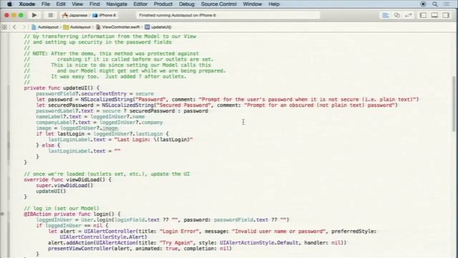Screen dimensions: 458x258
Task: Click 'super.viewDidLoad()' line
Action: click(x=64, y=186)
